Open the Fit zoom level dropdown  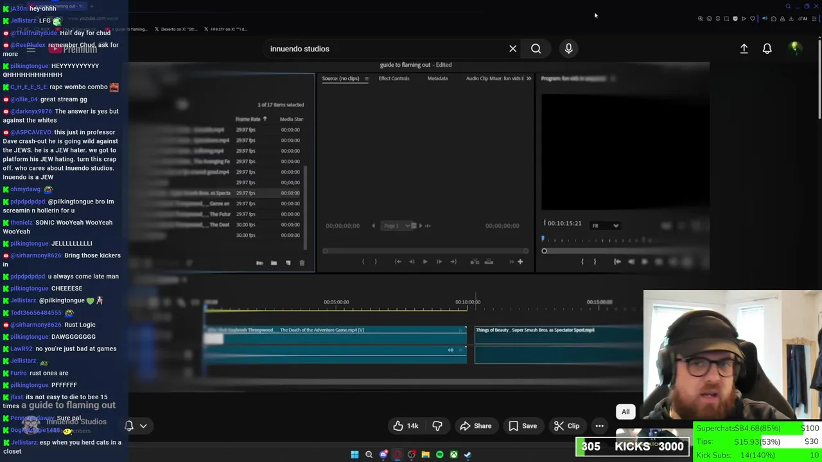(605, 225)
